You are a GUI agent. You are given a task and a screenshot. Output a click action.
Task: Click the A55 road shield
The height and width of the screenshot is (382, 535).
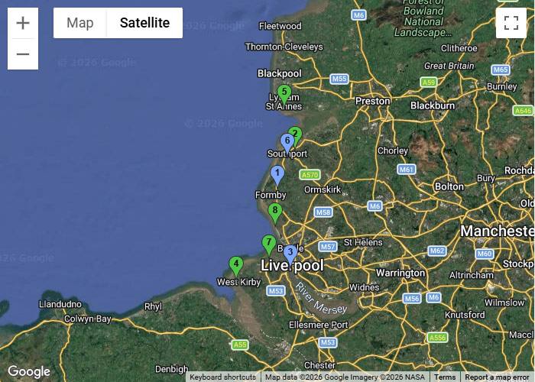(x=240, y=345)
